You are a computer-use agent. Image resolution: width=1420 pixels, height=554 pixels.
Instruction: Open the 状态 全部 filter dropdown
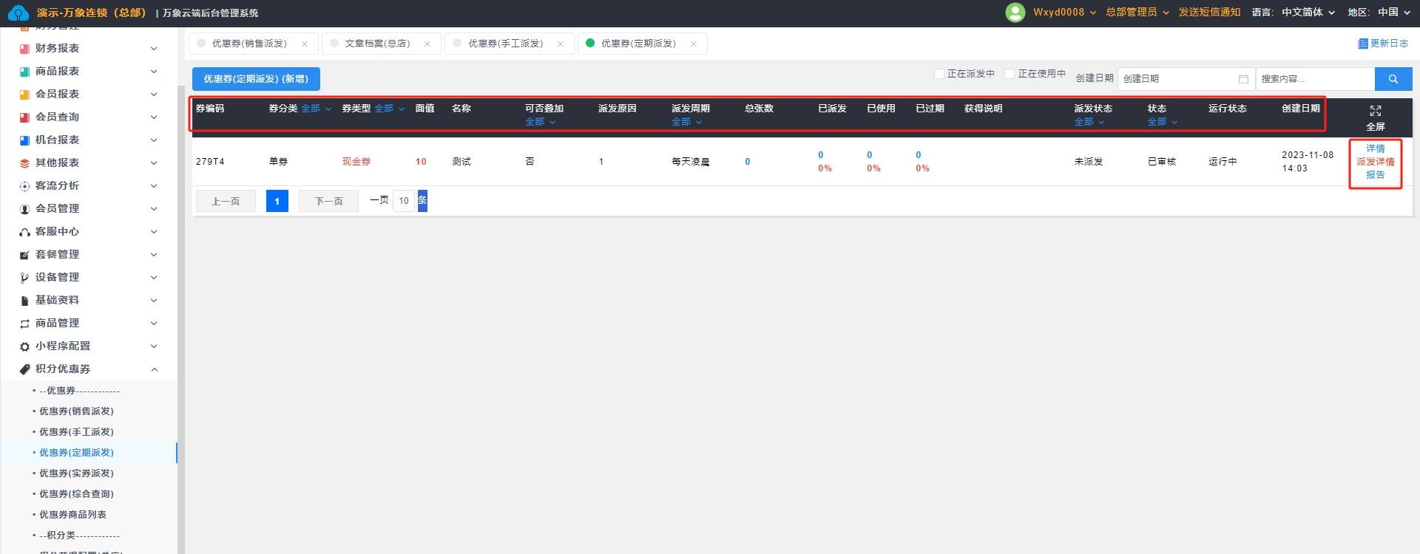(1163, 122)
